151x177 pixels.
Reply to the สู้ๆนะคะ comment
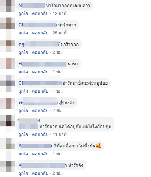[x=40, y=111]
